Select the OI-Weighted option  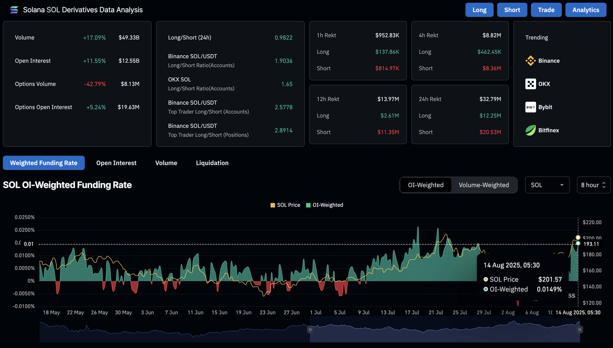pyautogui.click(x=425, y=185)
